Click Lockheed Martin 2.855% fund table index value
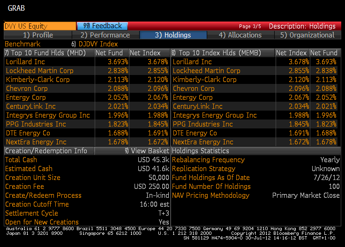The width and height of the screenshot is (345, 247). [158, 71]
